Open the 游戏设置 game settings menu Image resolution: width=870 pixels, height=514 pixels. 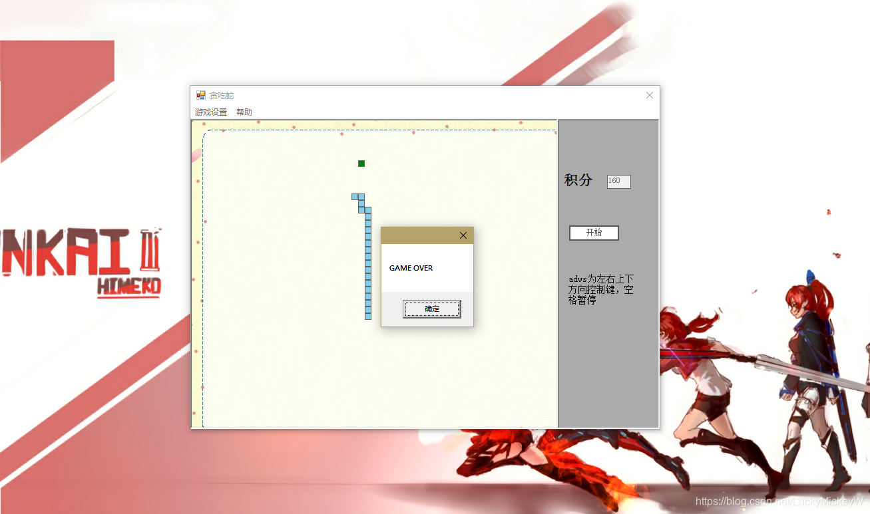pyautogui.click(x=210, y=112)
